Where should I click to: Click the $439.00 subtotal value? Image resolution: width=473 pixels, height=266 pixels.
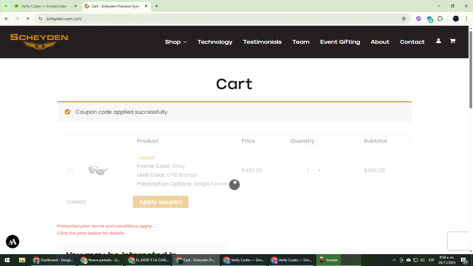(x=374, y=171)
